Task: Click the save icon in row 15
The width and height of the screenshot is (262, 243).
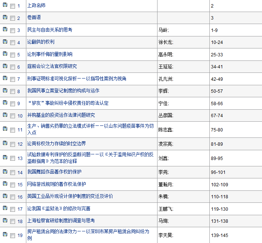Action: (5, 184)
